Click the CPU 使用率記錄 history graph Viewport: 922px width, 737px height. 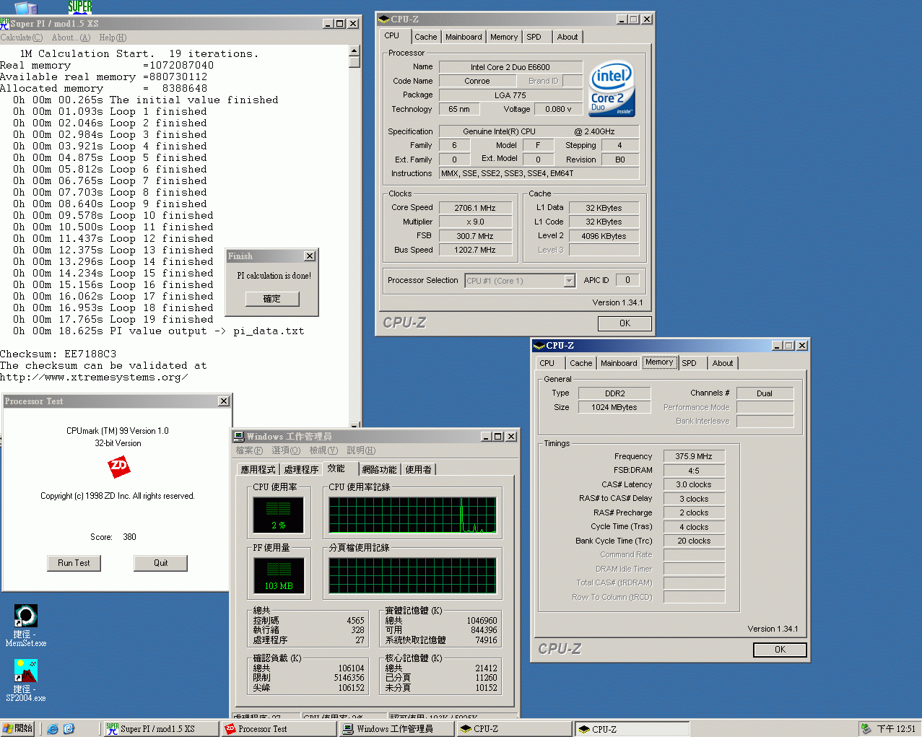tap(412, 515)
